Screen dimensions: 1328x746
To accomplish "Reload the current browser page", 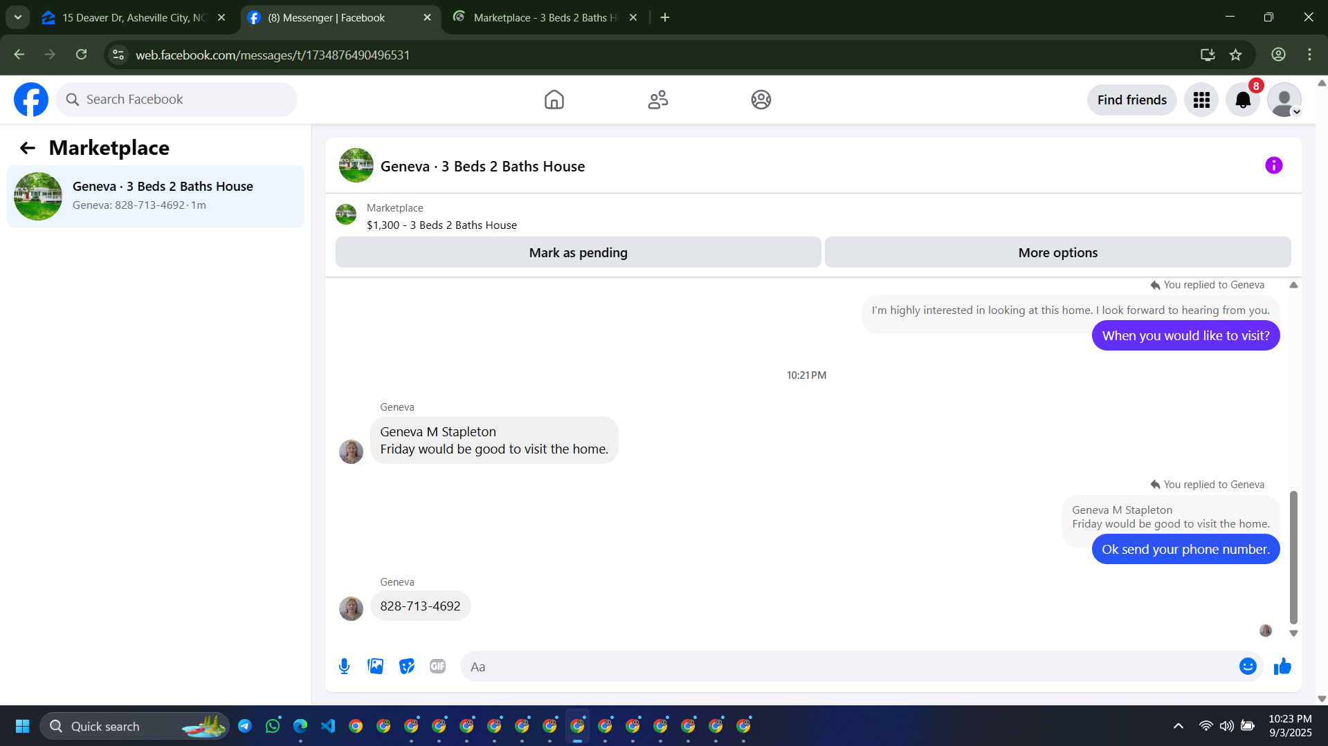I will tap(82, 55).
